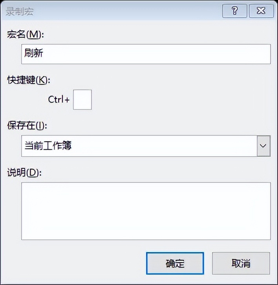Click the question mark help button

(x=234, y=11)
